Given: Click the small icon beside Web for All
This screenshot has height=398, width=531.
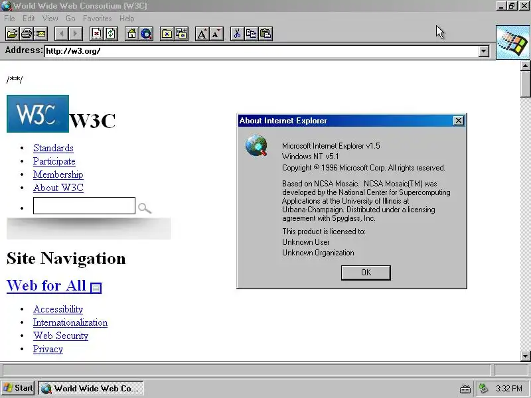Looking at the screenshot, I should (96, 288).
